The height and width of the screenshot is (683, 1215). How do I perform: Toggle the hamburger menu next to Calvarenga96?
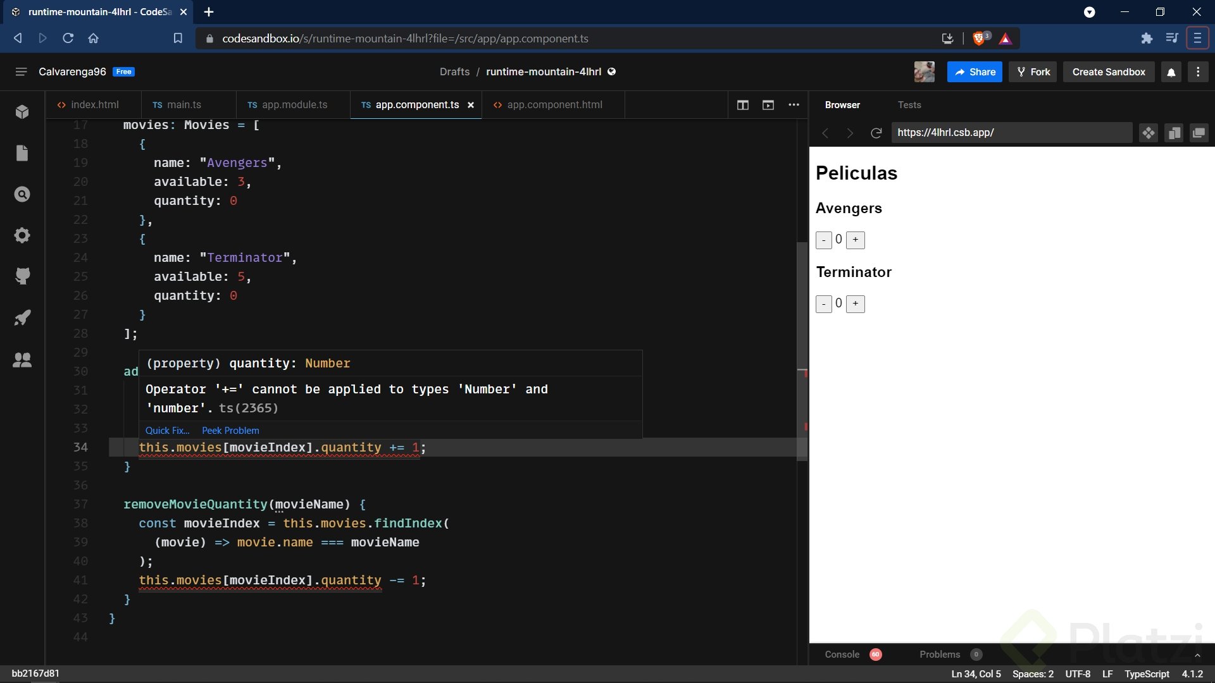pos(21,72)
